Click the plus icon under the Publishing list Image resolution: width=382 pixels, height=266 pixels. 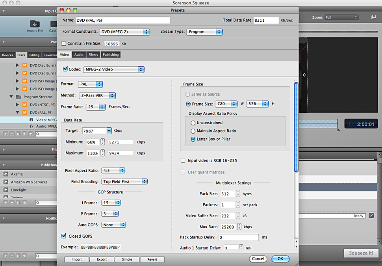point(6,203)
